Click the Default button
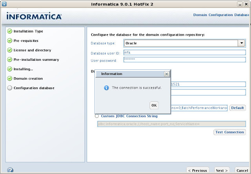 [x=237, y=108]
